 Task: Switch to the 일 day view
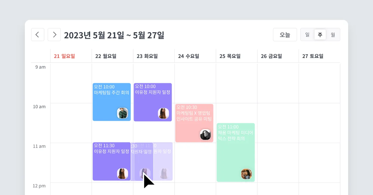click(x=307, y=35)
